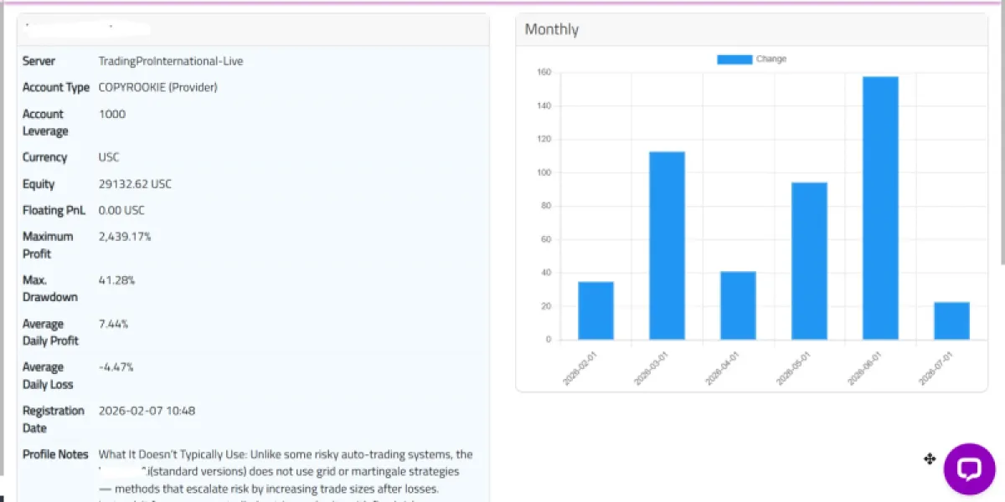
Task: Select the Equity value 29132.62 USC
Action: point(135,184)
